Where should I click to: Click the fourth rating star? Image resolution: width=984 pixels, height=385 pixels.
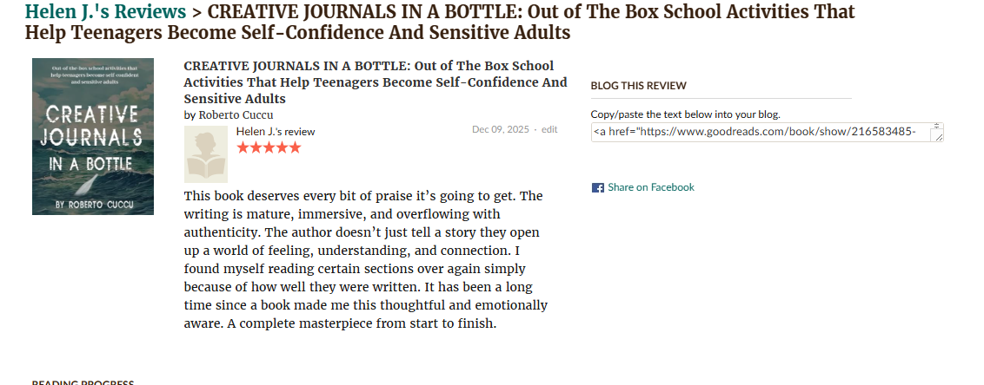[x=282, y=147]
